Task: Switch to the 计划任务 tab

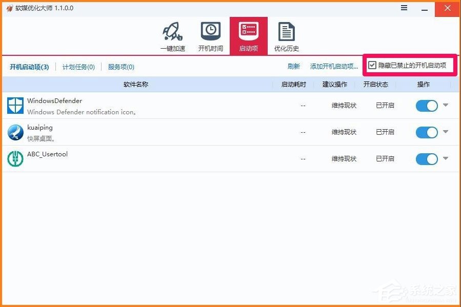Action: [78, 67]
